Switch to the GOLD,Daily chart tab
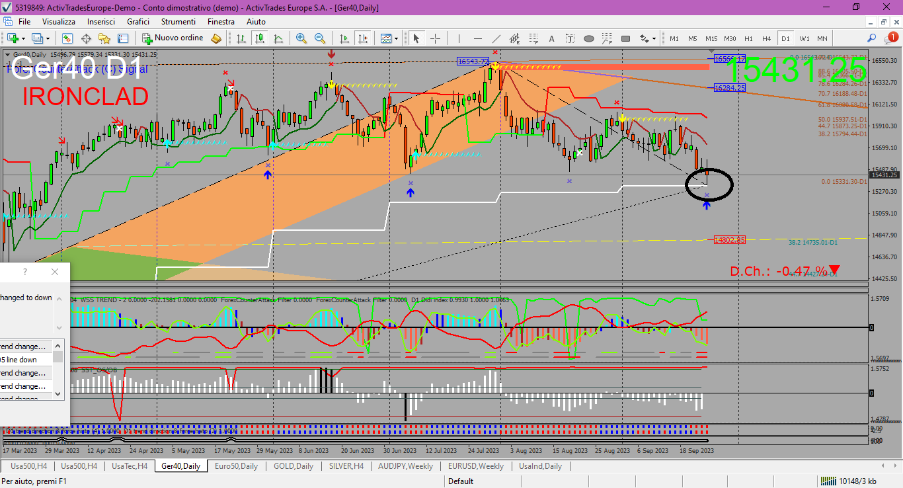The width and height of the screenshot is (903, 488). [294, 466]
